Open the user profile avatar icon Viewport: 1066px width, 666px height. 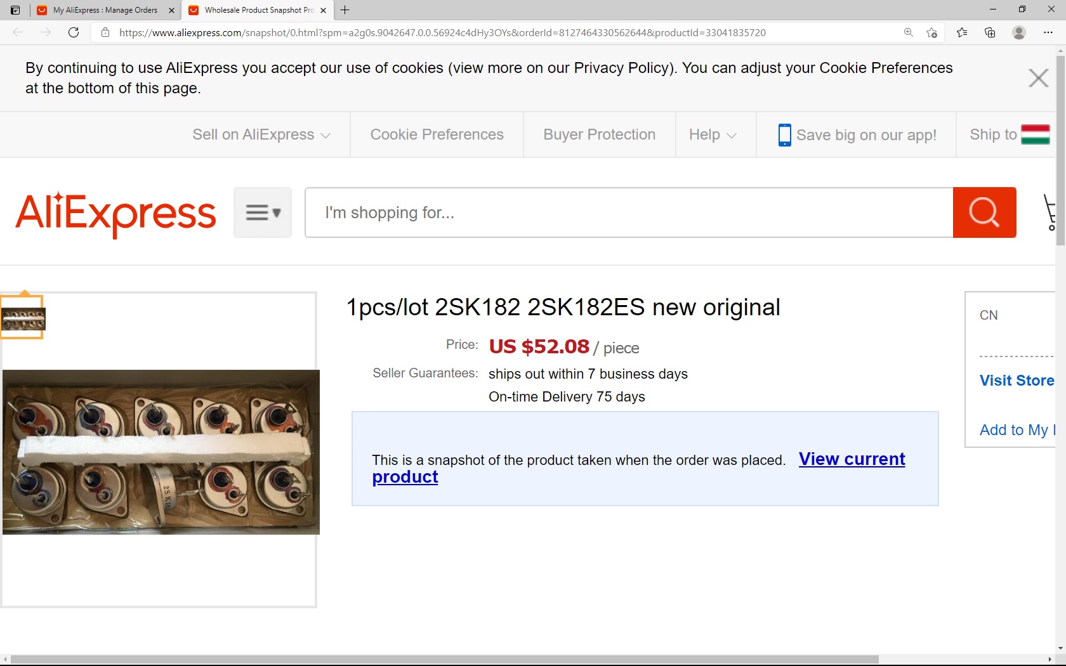[x=1019, y=32]
